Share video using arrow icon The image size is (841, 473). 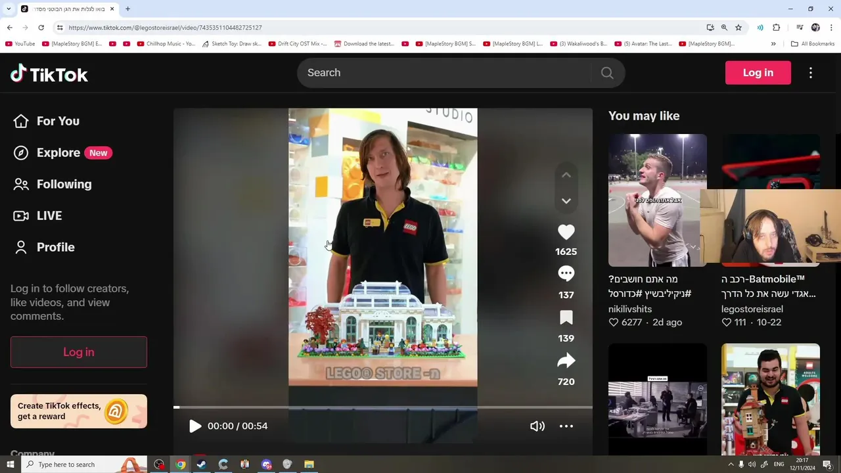(x=566, y=361)
